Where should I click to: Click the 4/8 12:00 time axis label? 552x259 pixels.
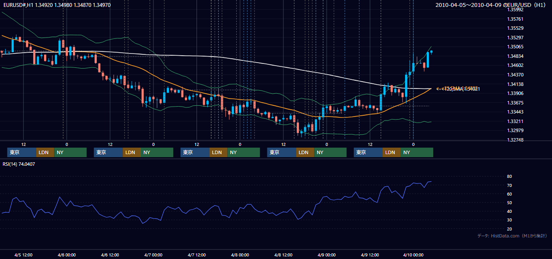(x=283, y=255)
